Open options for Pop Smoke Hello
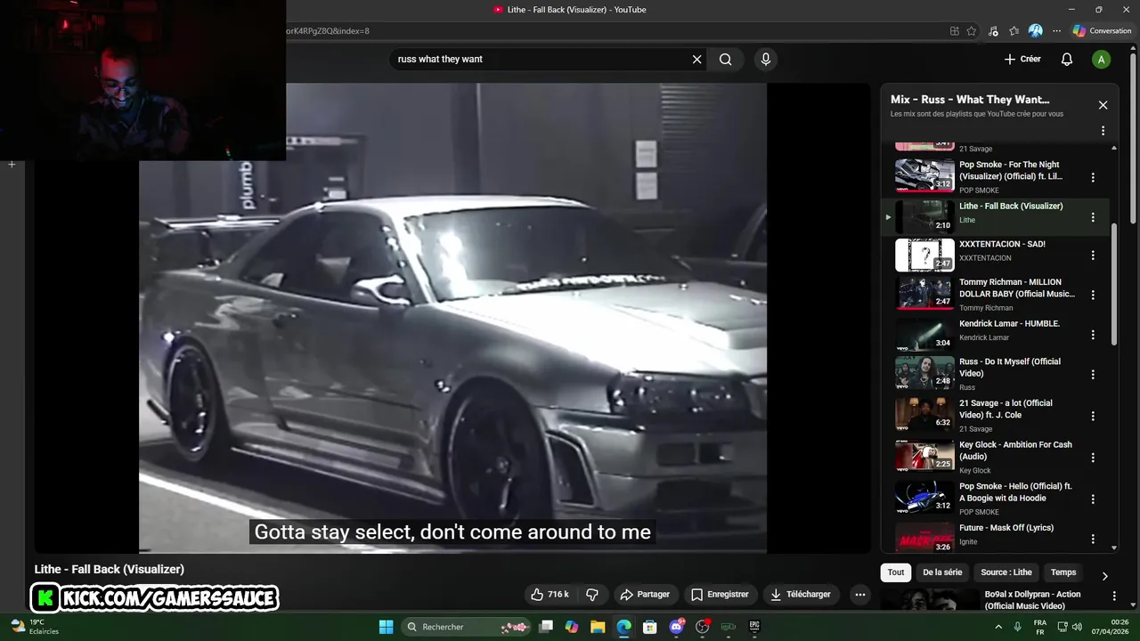This screenshot has width=1140, height=641. [1093, 499]
